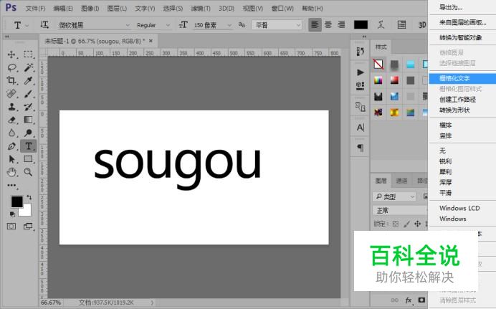Viewport: 496px width, 309px height.
Task: Select the Healing Brush tool
Action: (x=11, y=94)
